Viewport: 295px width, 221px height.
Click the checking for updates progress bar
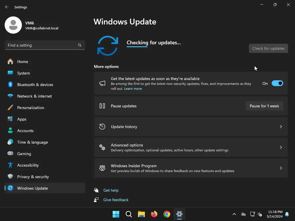137,47
